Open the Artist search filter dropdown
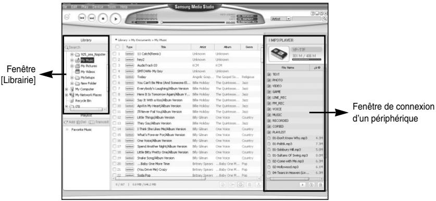Screen dimensions: 436x201 point(289,19)
